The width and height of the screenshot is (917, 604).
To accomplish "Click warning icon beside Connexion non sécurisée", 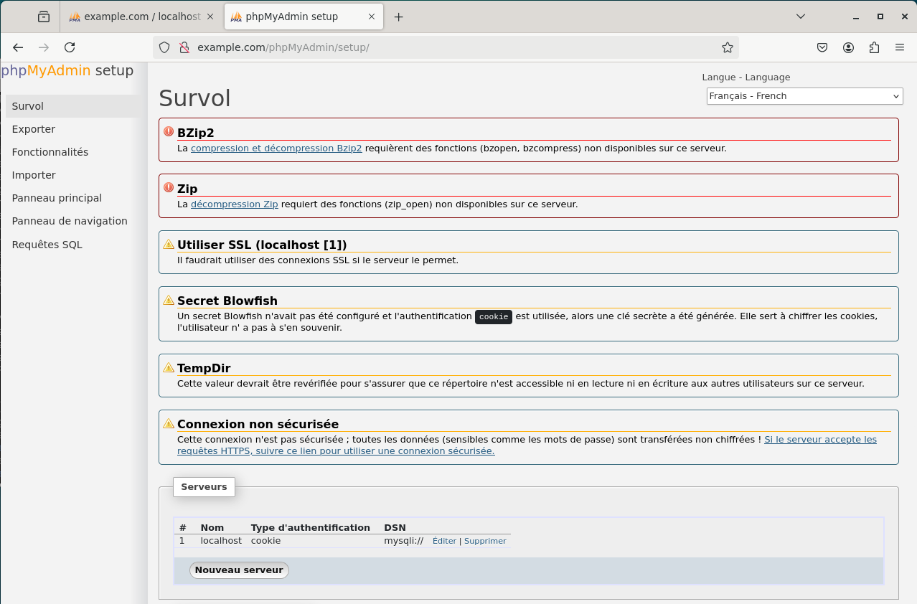I will pyautogui.click(x=169, y=423).
